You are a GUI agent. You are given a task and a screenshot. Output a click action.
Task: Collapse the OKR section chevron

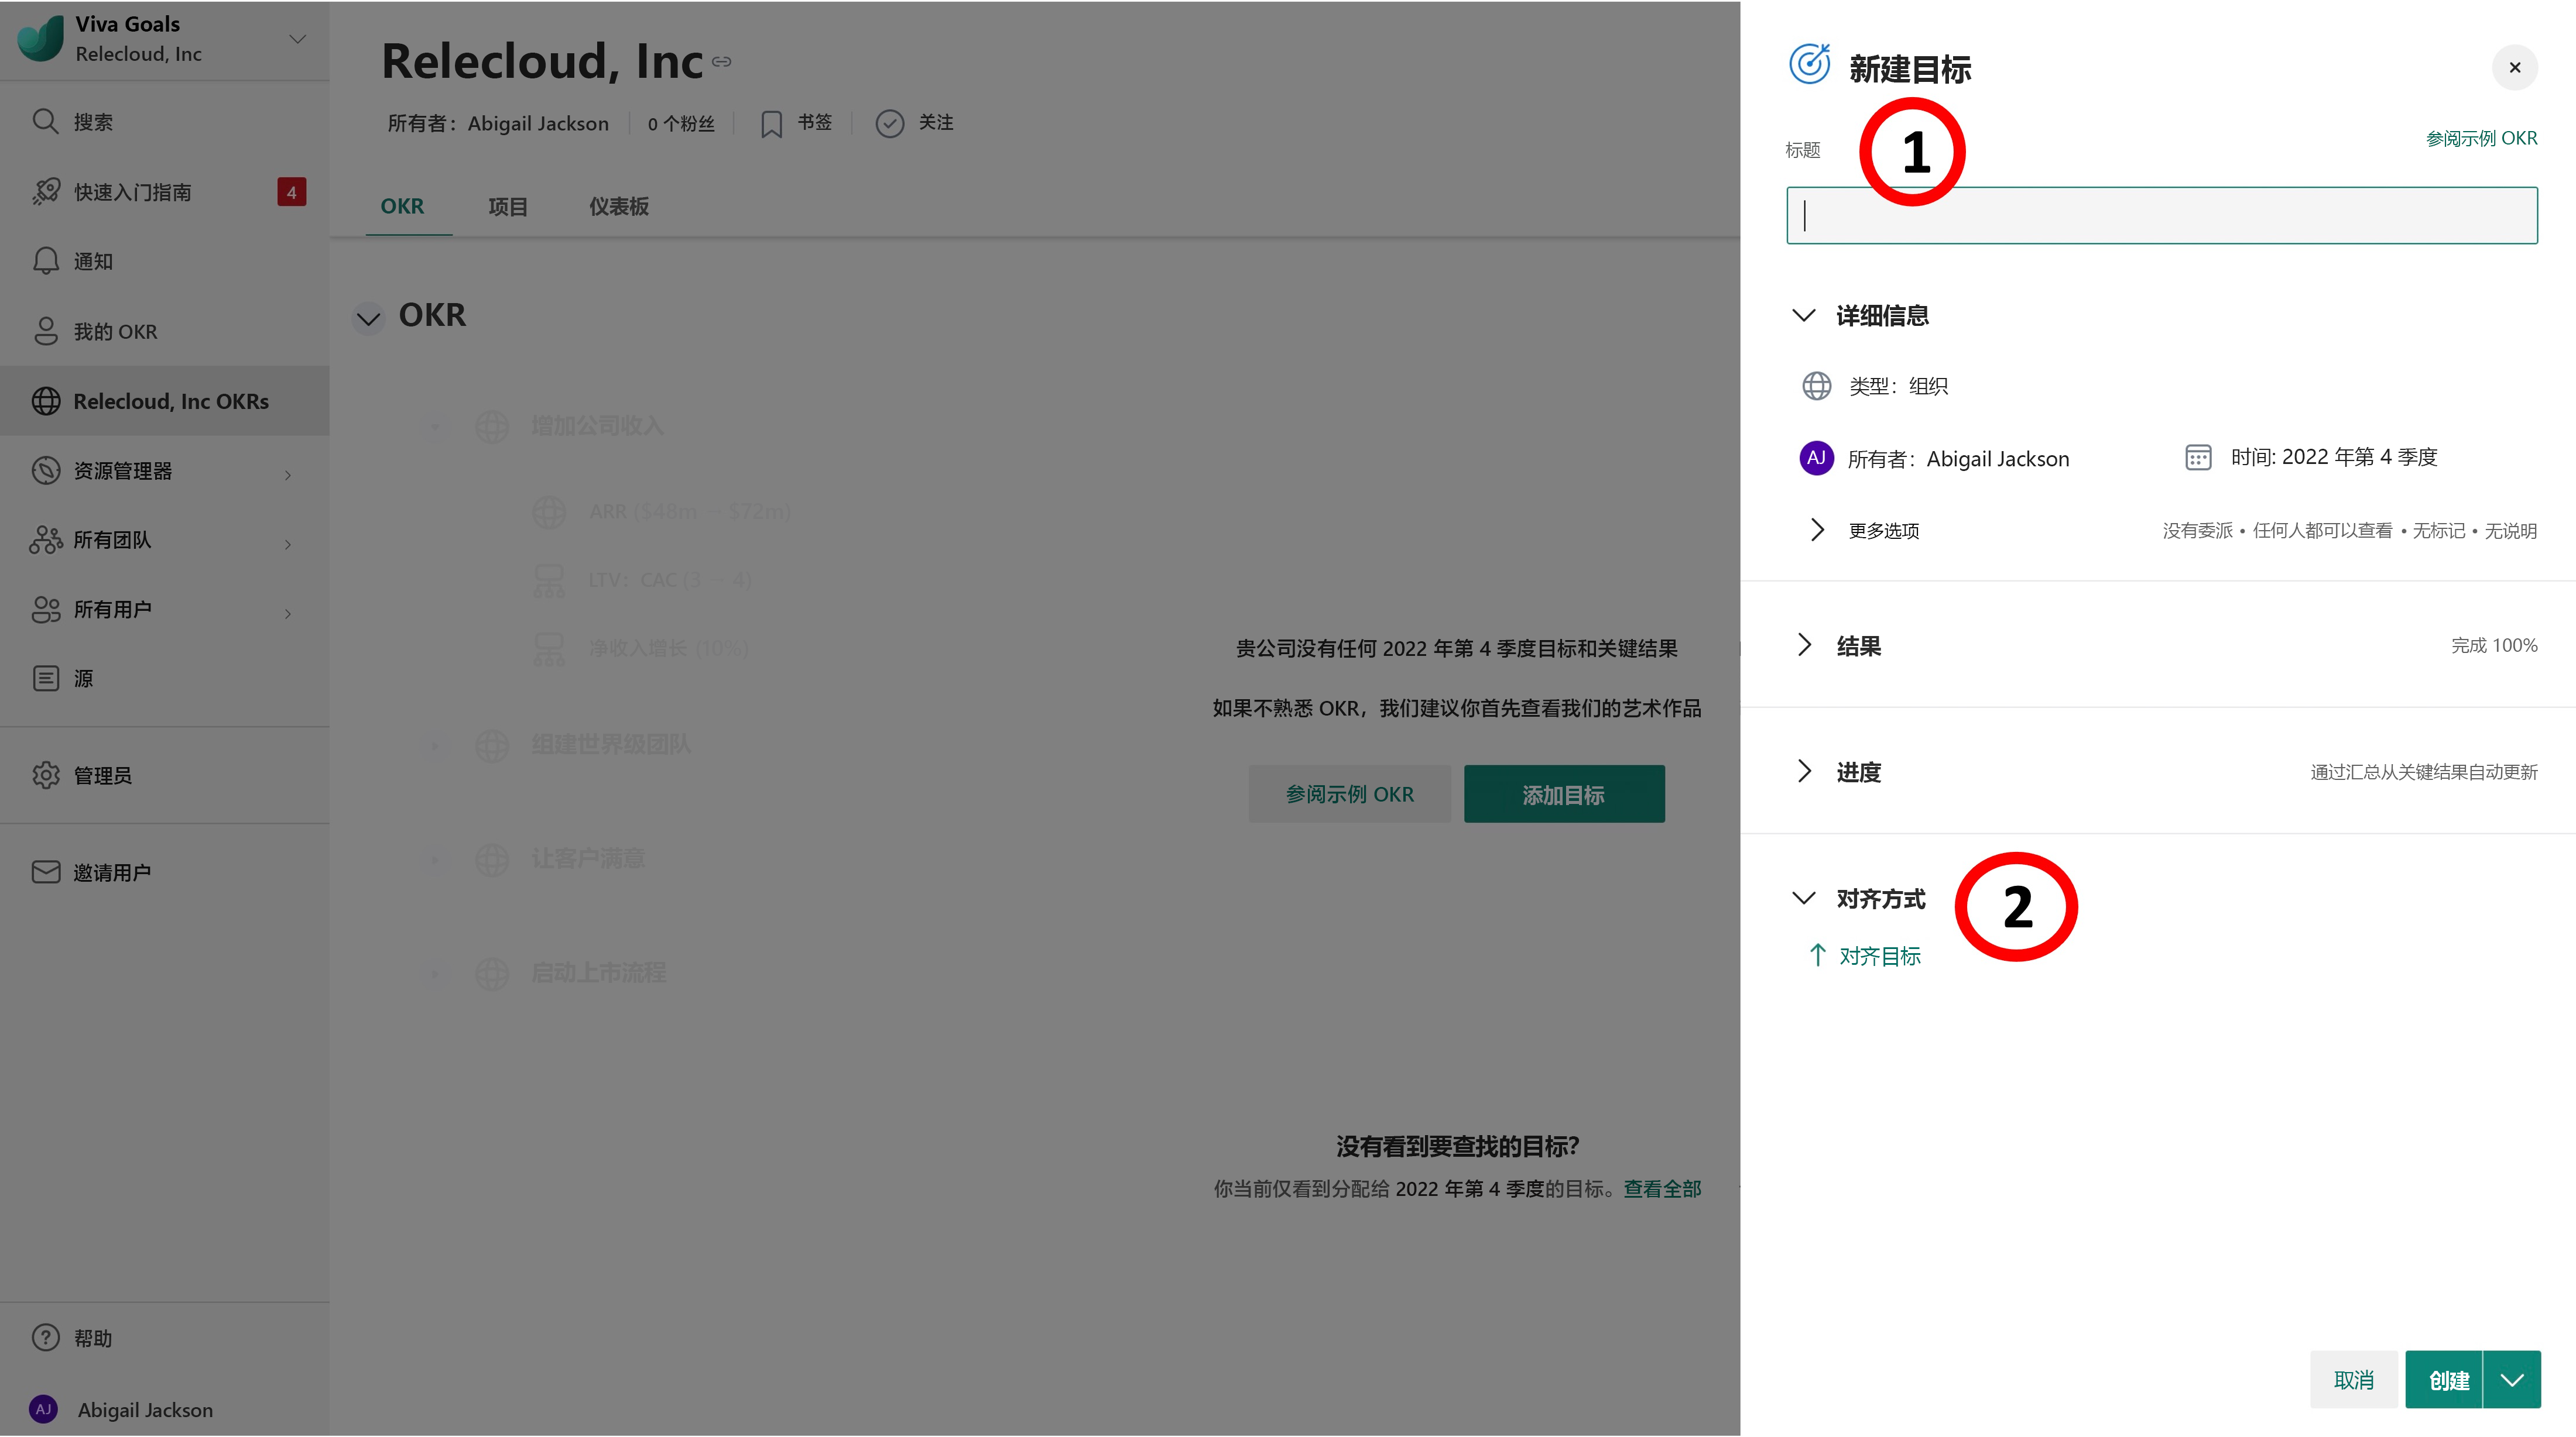pos(368,318)
